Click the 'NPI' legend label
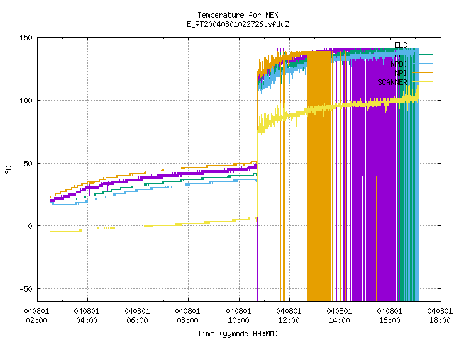This screenshot has height=340, width=454. click(401, 73)
